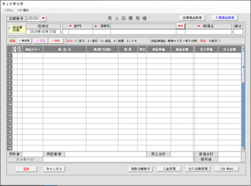Click the 納品金額 column header
The height and width of the screenshot is (186, 251).
[x=182, y=49]
